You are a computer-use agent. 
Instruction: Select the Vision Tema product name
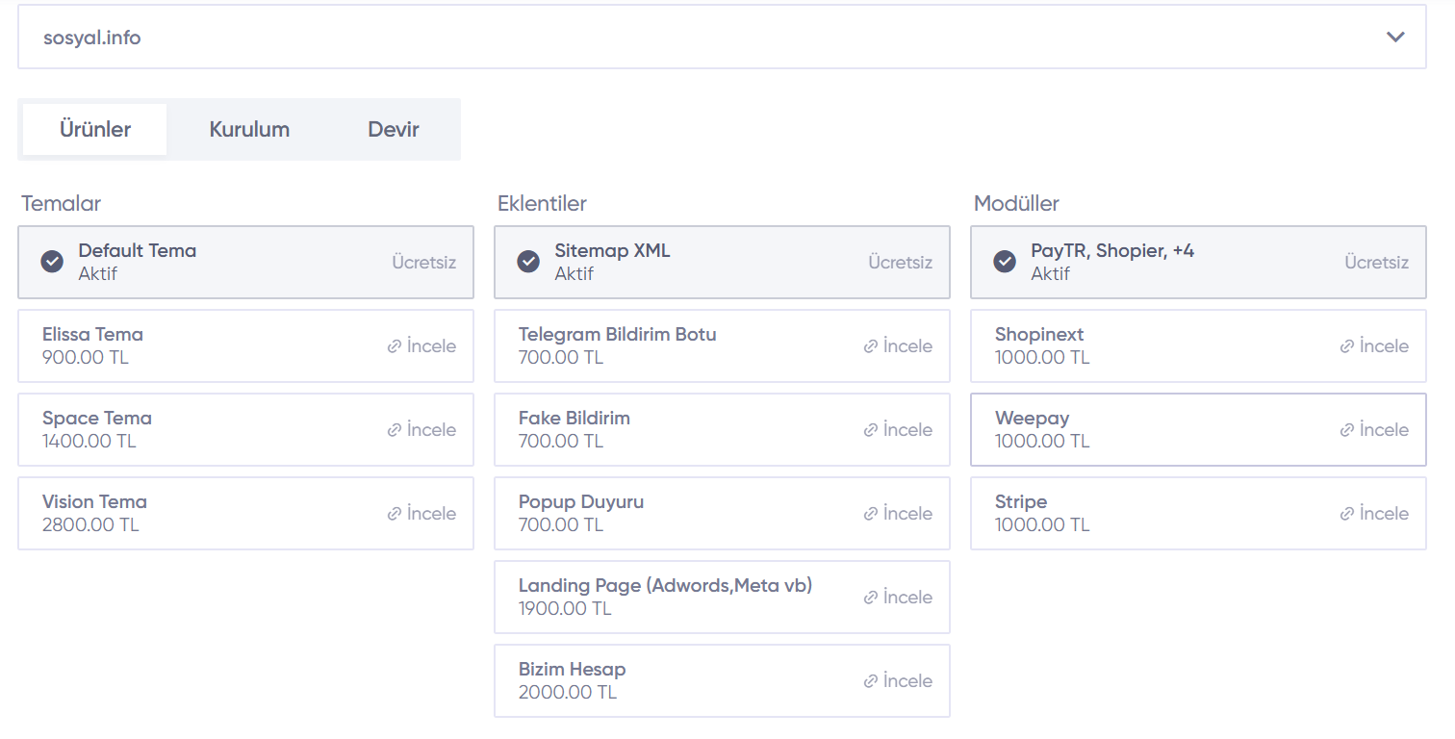(94, 502)
